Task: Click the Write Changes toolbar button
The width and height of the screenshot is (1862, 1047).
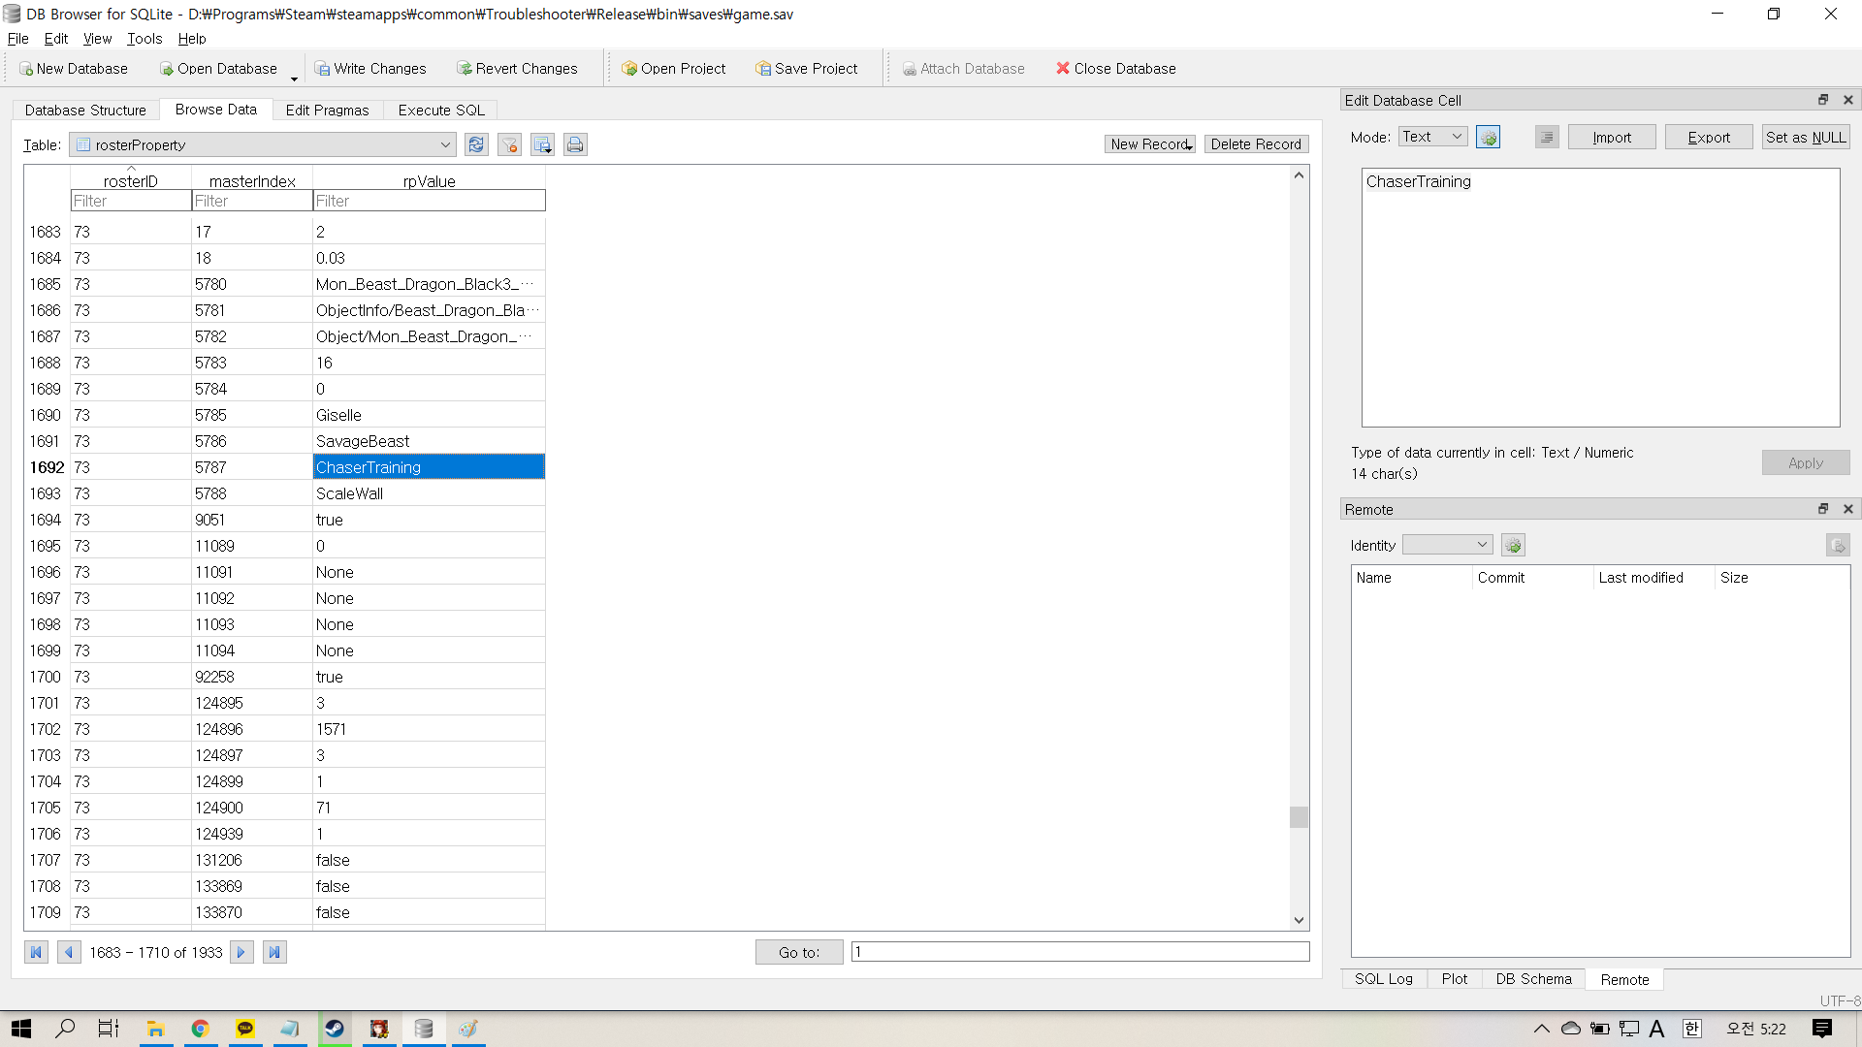Action: click(x=370, y=69)
